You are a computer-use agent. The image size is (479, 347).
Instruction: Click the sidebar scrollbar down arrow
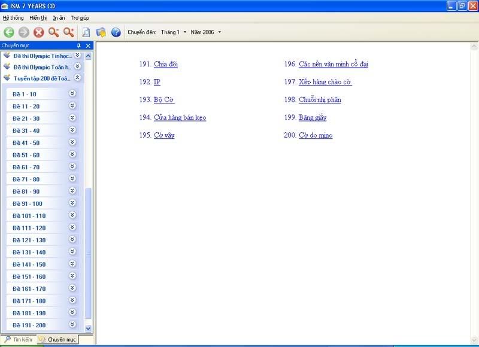pyautogui.click(x=89, y=328)
